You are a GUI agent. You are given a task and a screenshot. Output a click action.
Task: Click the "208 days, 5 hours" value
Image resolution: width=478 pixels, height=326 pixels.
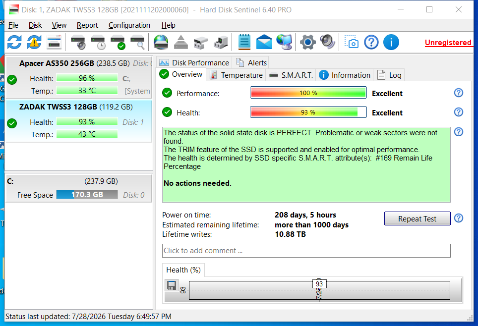pyautogui.click(x=305, y=215)
